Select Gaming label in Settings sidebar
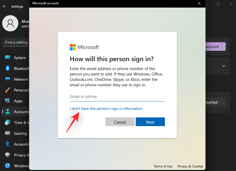This screenshot has height=171, width=236. (21, 133)
